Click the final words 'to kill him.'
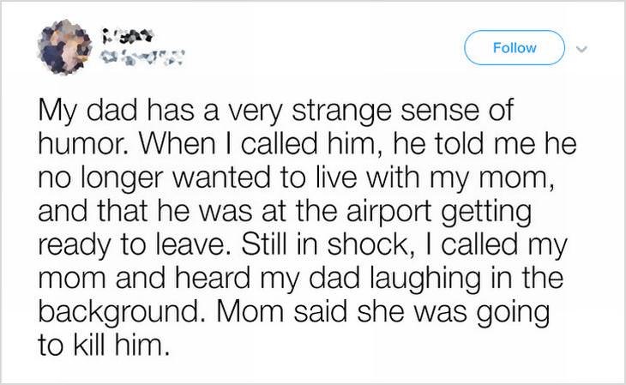This screenshot has width=626, height=385. pyautogui.click(x=101, y=345)
